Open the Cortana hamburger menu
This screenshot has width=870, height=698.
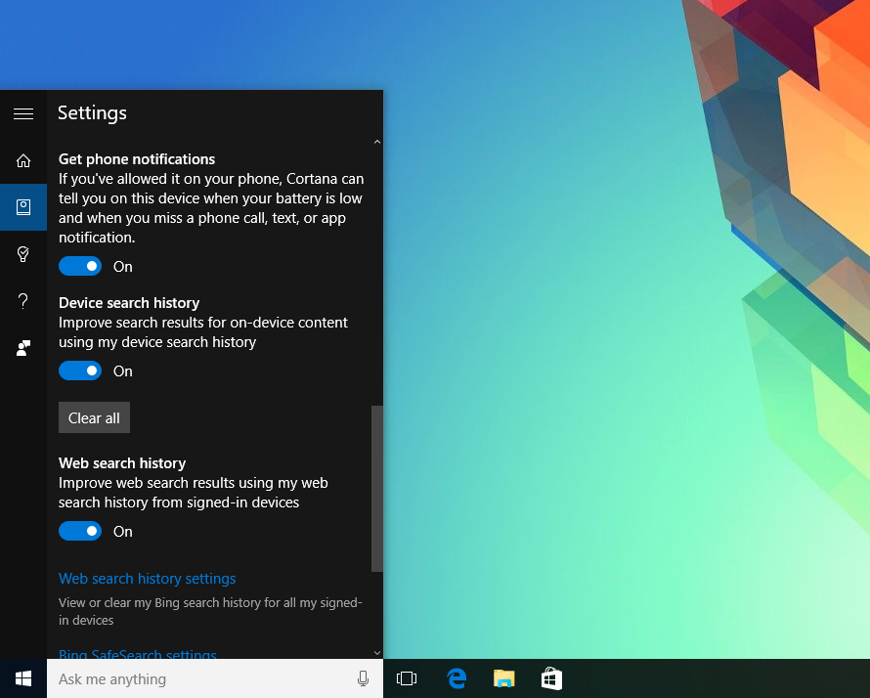click(23, 113)
